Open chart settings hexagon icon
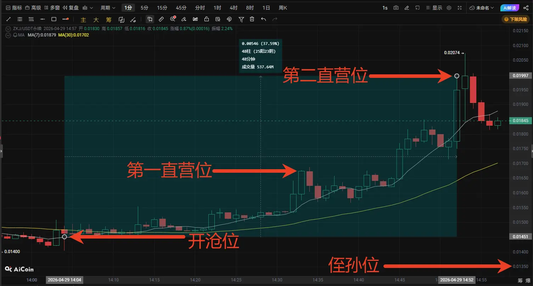Image resolution: width=533 pixels, height=286 pixels. click(x=449, y=8)
